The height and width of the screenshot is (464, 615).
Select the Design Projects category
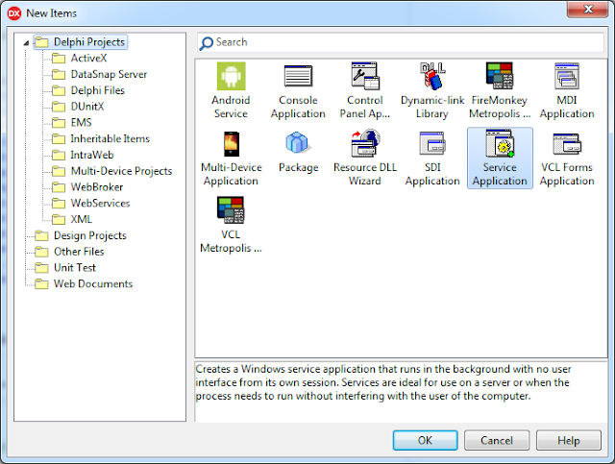click(x=89, y=235)
